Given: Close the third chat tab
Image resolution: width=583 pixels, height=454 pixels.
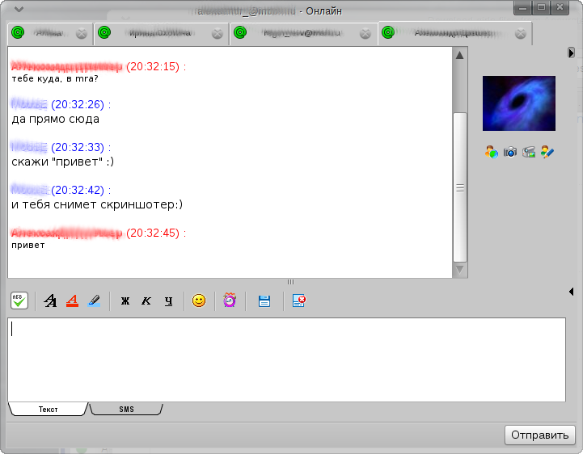Looking at the screenshot, I should pos(365,34).
